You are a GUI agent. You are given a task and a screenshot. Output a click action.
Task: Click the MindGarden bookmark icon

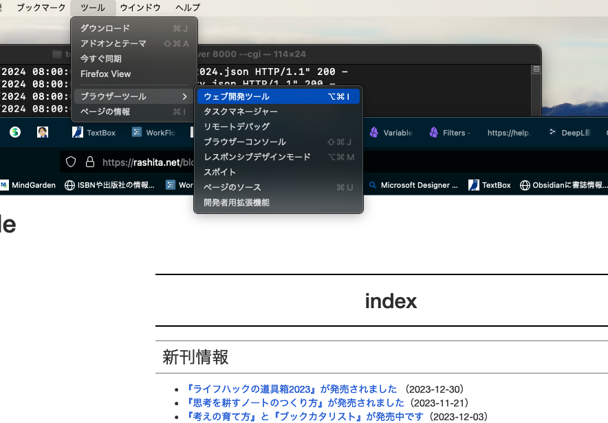pyautogui.click(x=5, y=185)
